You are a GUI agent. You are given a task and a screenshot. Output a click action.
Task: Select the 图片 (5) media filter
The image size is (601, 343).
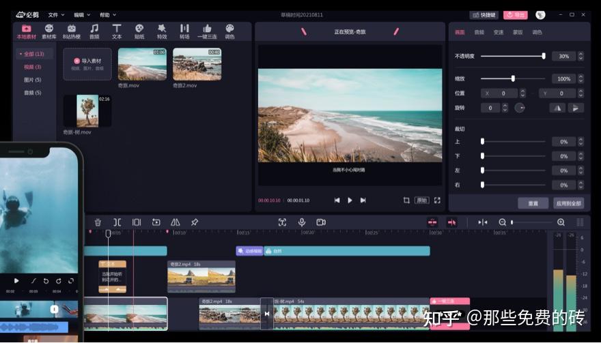33,80
